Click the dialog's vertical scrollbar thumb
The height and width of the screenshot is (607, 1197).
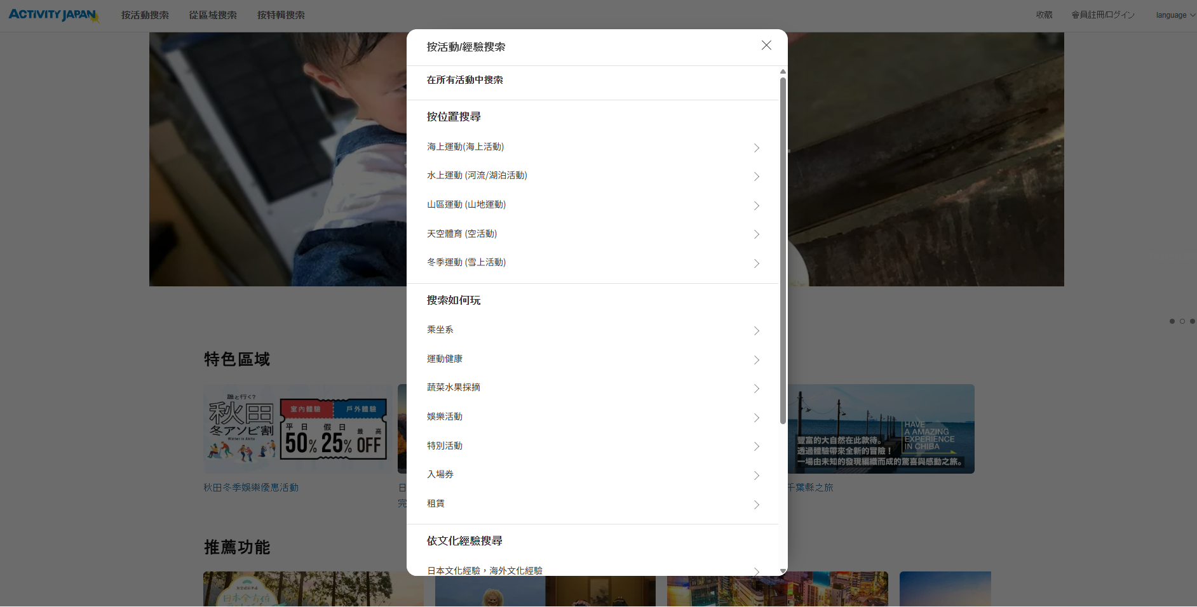[783, 250]
